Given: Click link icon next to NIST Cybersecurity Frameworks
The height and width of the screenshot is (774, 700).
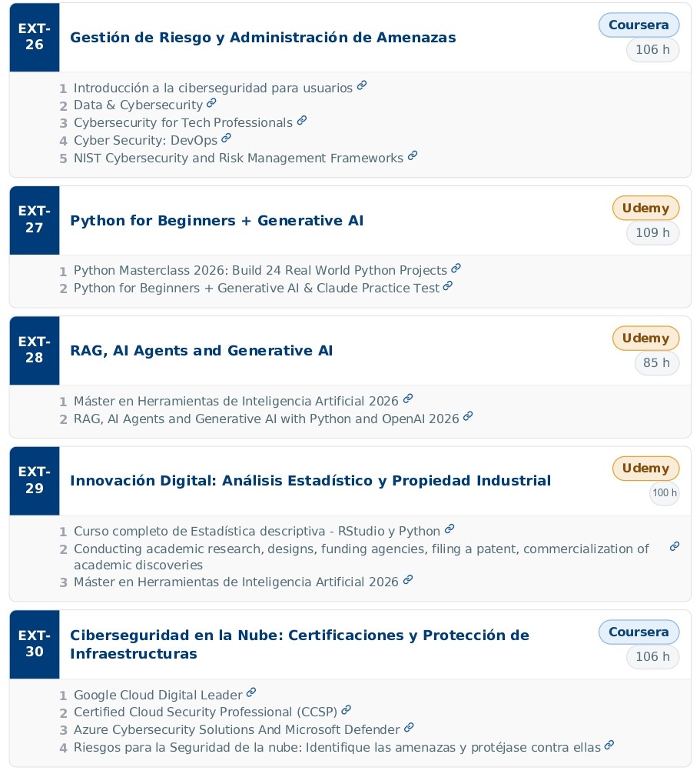Looking at the screenshot, I should [413, 155].
